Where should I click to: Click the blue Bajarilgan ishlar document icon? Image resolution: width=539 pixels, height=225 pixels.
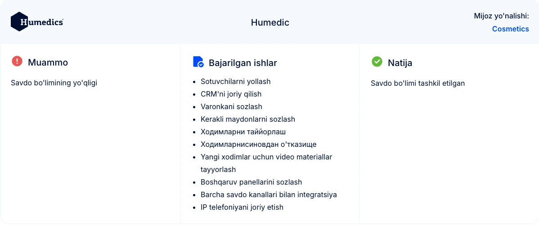[x=198, y=62]
